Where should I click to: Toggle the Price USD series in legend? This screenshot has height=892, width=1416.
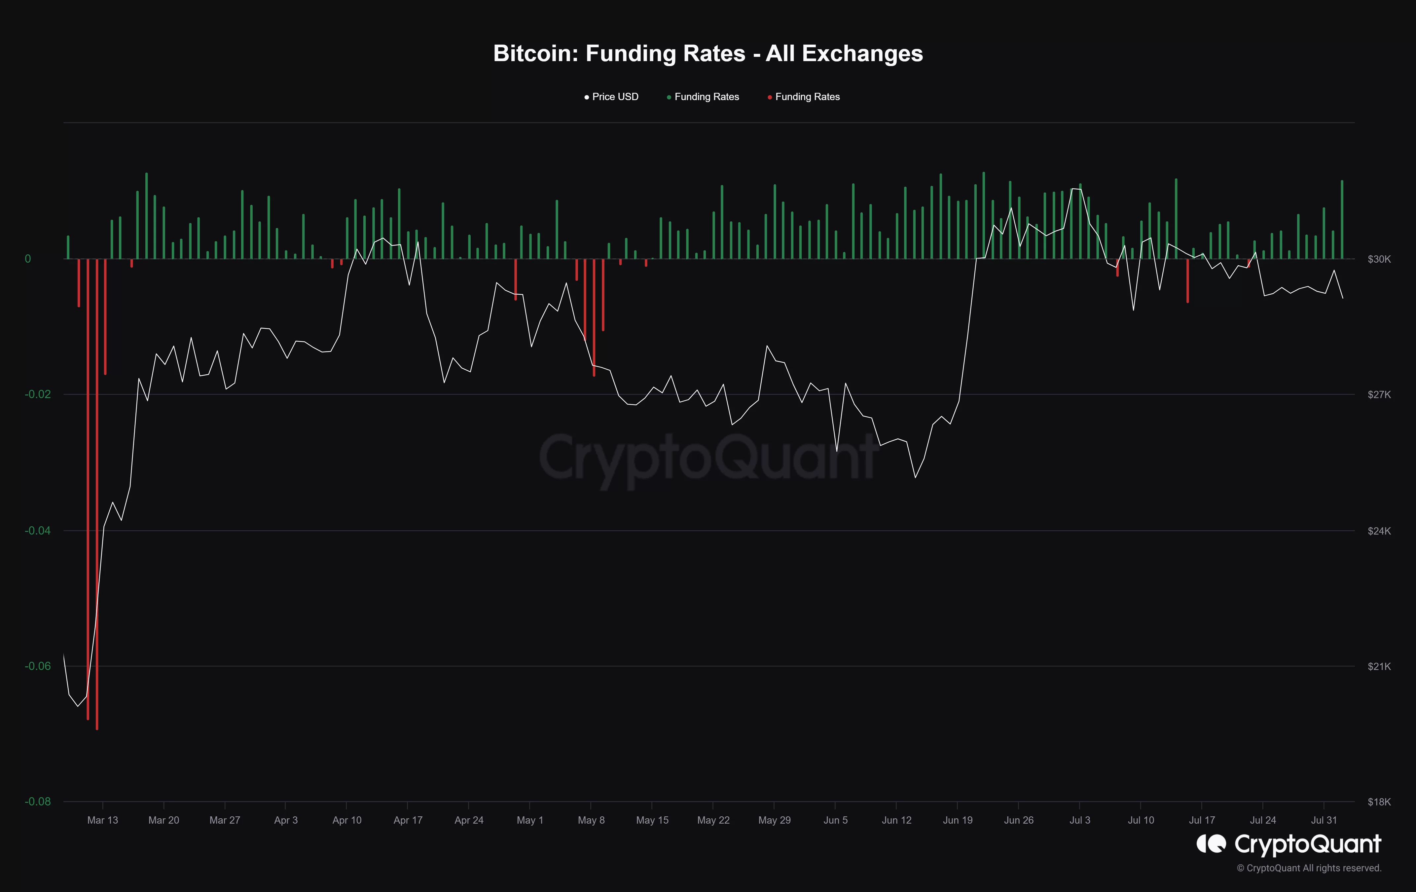(615, 97)
